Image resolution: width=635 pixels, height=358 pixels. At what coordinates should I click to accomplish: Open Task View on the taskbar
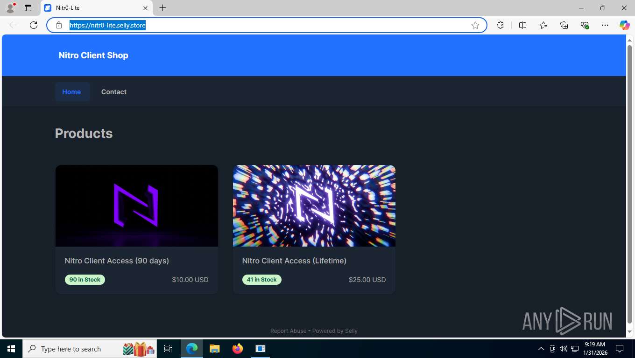168,349
